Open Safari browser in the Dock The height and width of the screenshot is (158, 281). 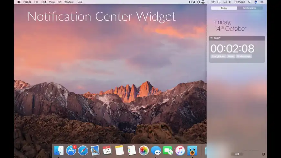pos(83,151)
